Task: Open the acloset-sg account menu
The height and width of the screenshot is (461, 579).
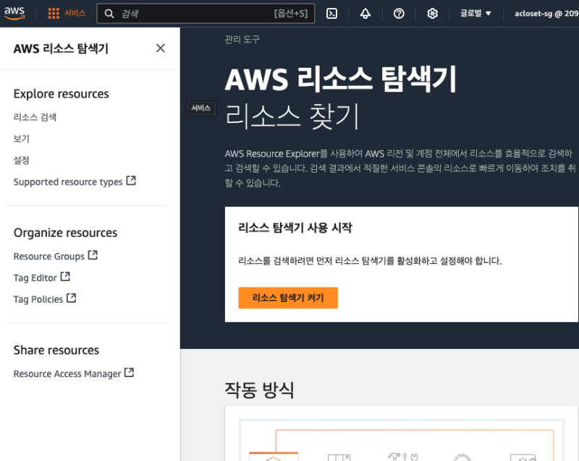Action: (x=546, y=14)
